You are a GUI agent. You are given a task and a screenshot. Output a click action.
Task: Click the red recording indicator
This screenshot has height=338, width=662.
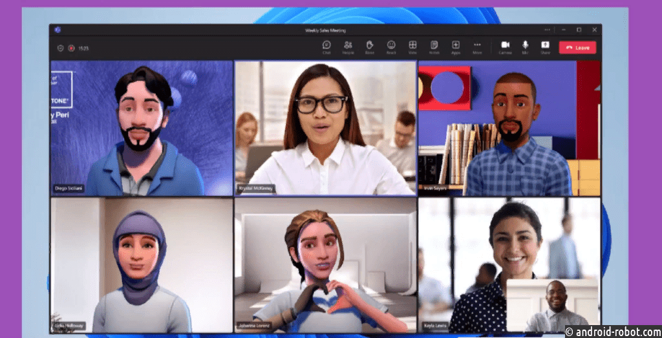click(x=71, y=48)
